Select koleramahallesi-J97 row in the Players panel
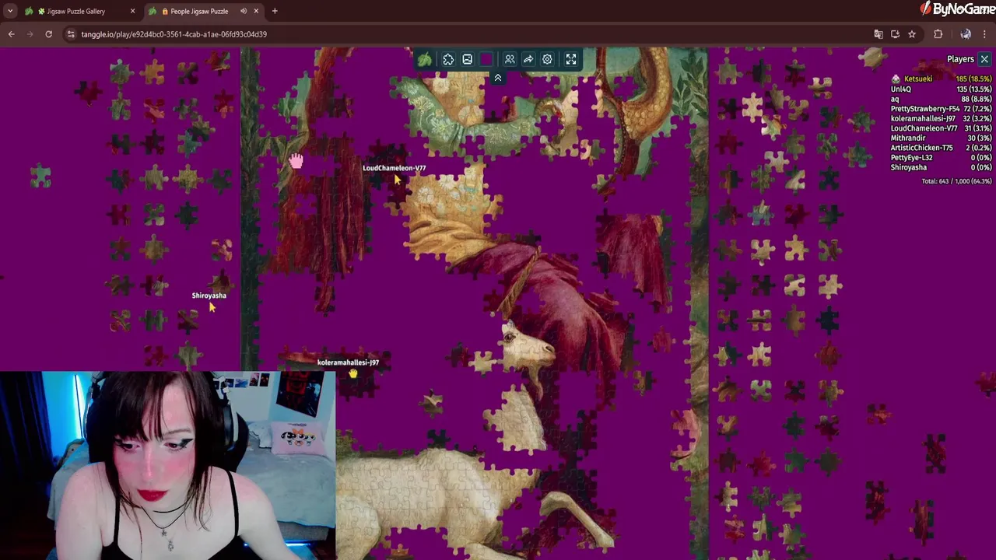This screenshot has width=996, height=560. pos(941,118)
